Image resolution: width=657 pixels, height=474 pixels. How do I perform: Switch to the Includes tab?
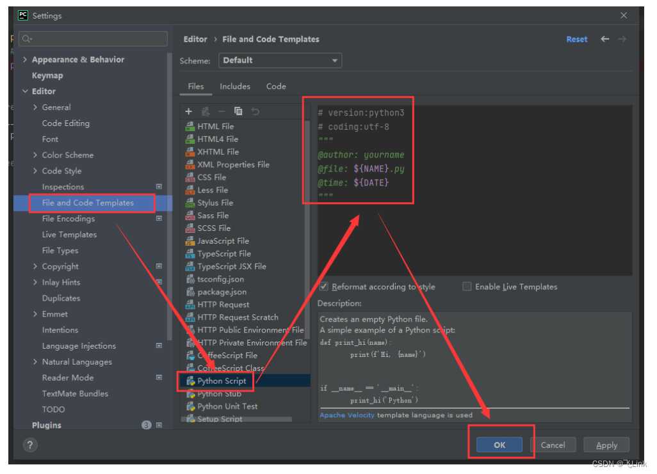235,86
